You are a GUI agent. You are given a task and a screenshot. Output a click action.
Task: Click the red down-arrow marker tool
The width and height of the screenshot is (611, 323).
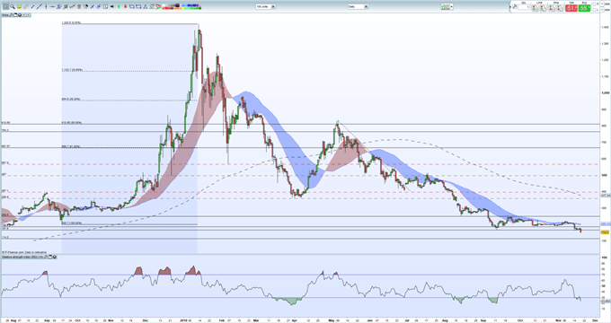(x=126, y=6)
